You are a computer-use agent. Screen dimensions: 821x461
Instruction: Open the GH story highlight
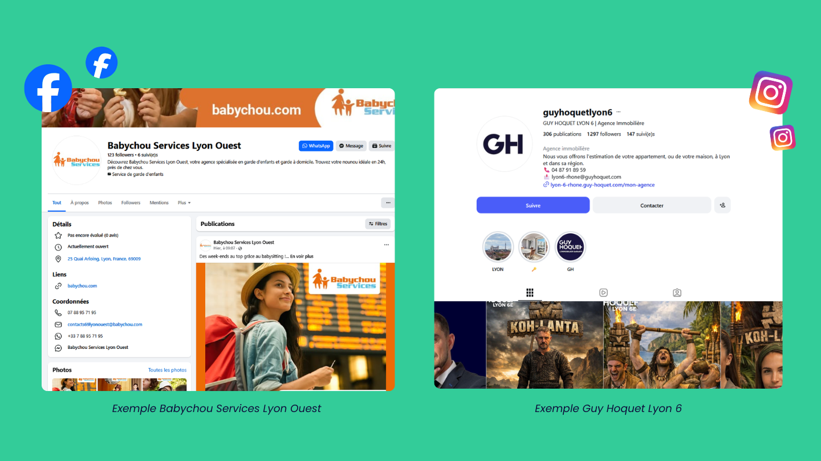tap(570, 247)
